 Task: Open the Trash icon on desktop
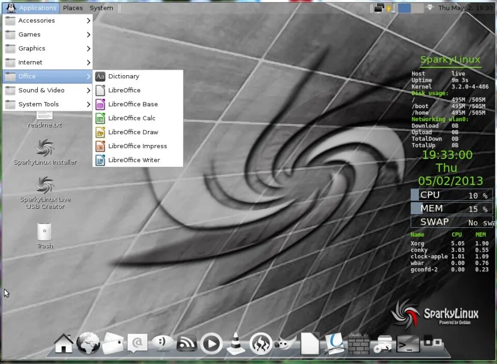coord(44,236)
